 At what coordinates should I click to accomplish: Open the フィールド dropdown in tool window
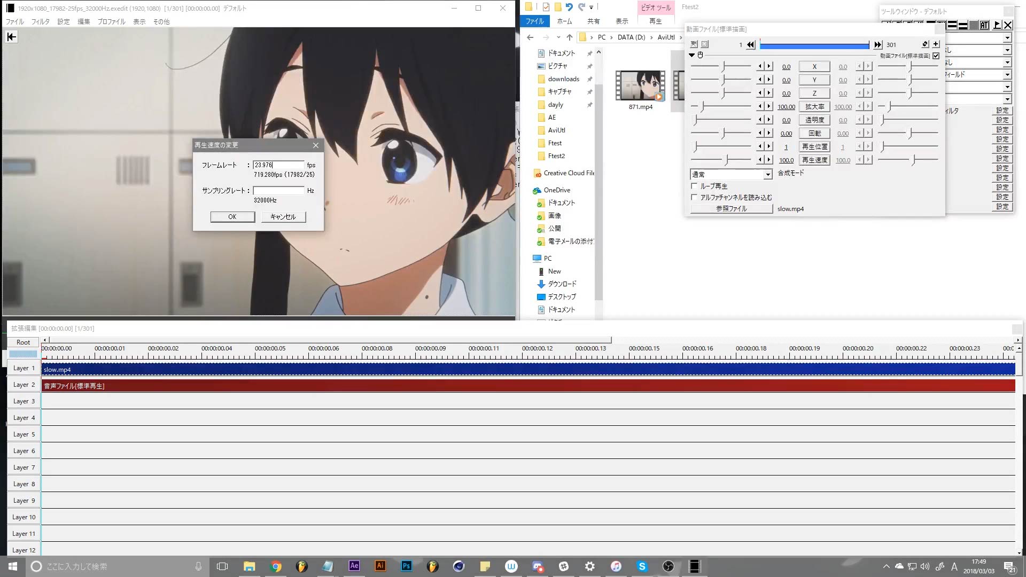1007,75
